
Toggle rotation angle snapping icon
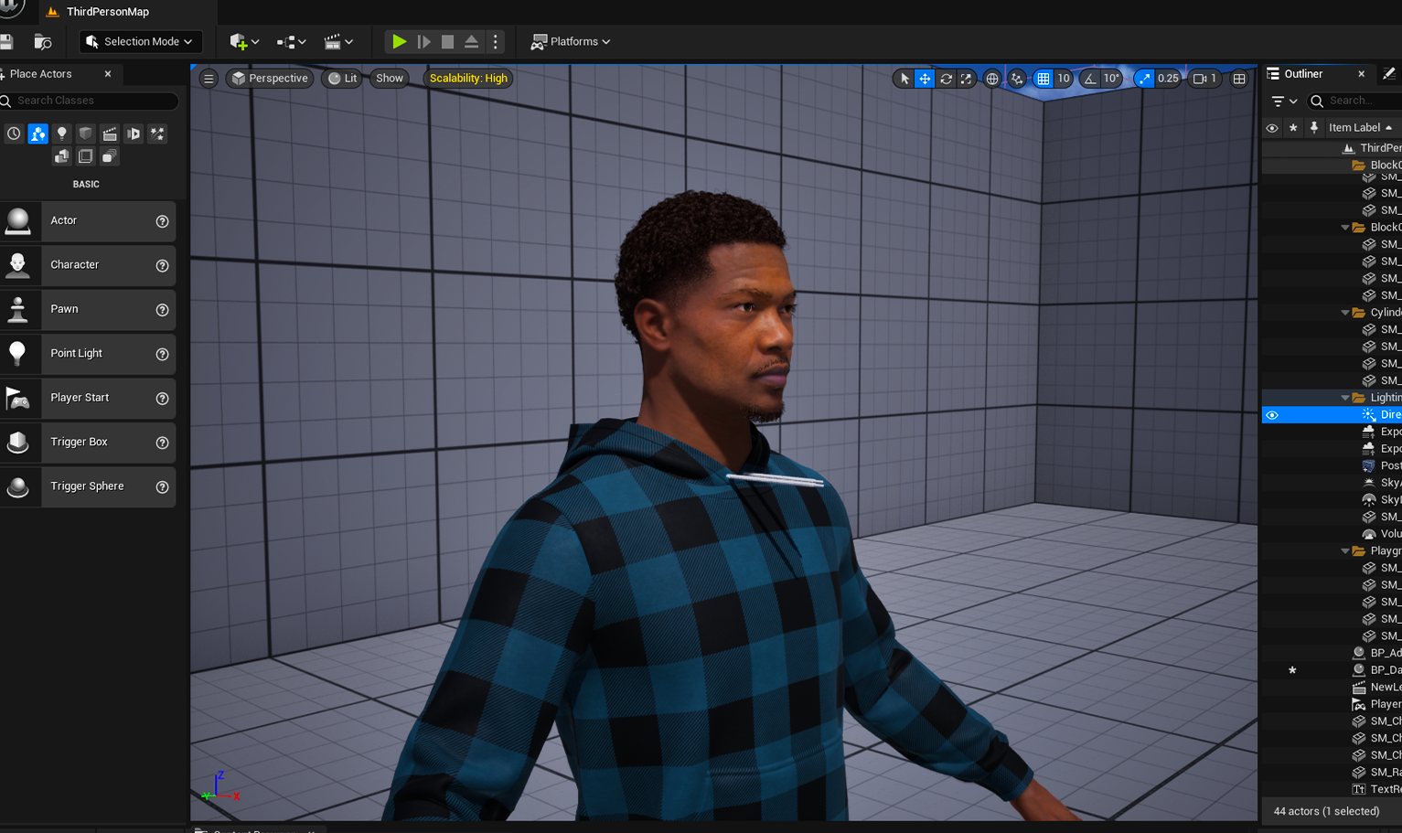tap(1090, 79)
